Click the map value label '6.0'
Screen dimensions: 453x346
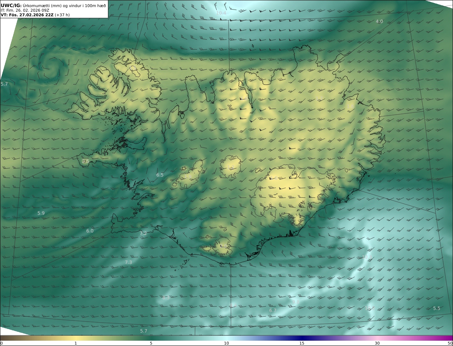[90, 231]
